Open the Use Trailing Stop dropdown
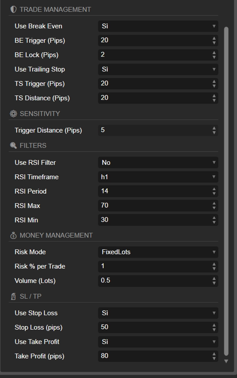 tap(158, 69)
